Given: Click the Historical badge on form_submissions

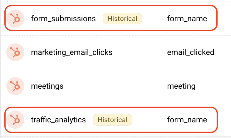Looking at the screenshot, I should tap(122, 18).
